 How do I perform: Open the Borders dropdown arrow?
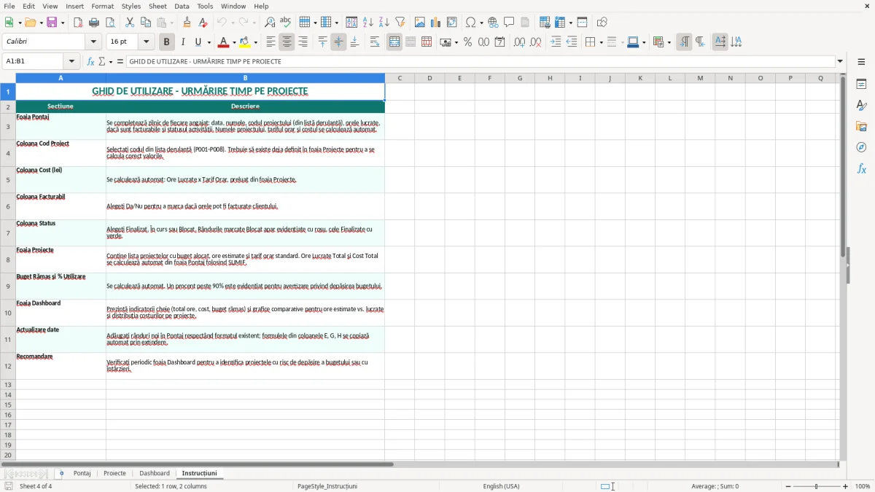pyautogui.click(x=601, y=42)
